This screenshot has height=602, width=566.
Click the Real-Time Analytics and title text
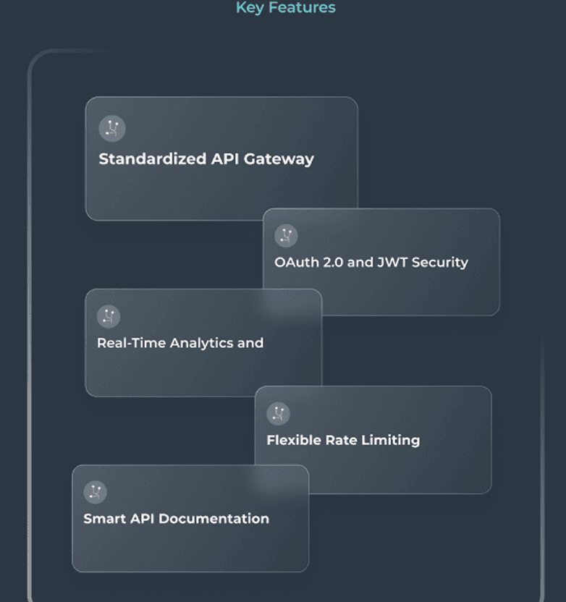180,343
